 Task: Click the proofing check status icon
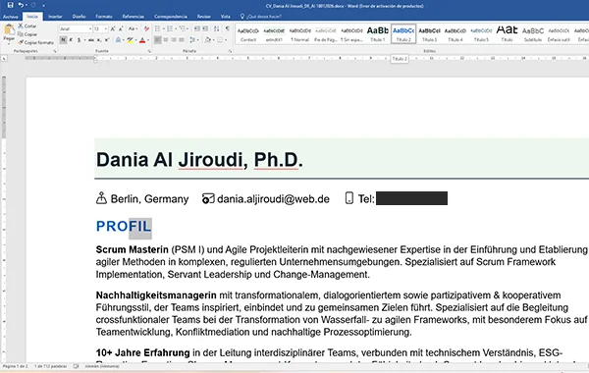(77, 366)
